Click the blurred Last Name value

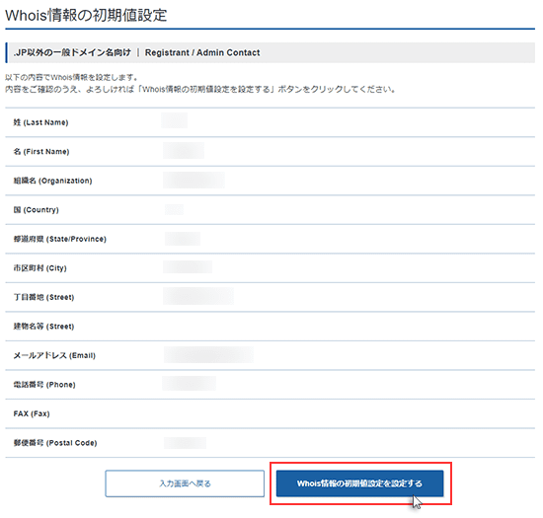pos(175,120)
